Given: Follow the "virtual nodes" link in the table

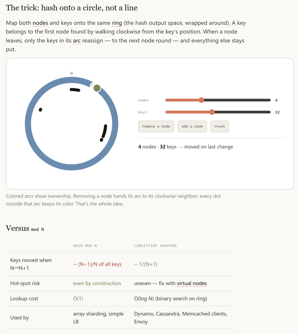Looking at the screenshot, I should [x=192, y=283].
